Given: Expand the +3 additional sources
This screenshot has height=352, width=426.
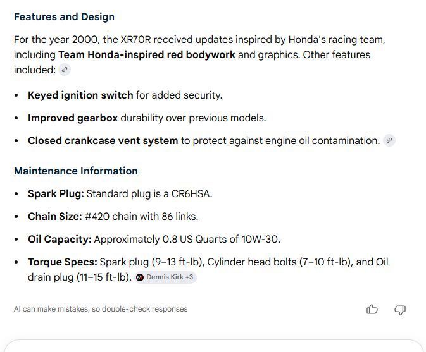Looking at the screenshot, I should pyautogui.click(x=189, y=277).
